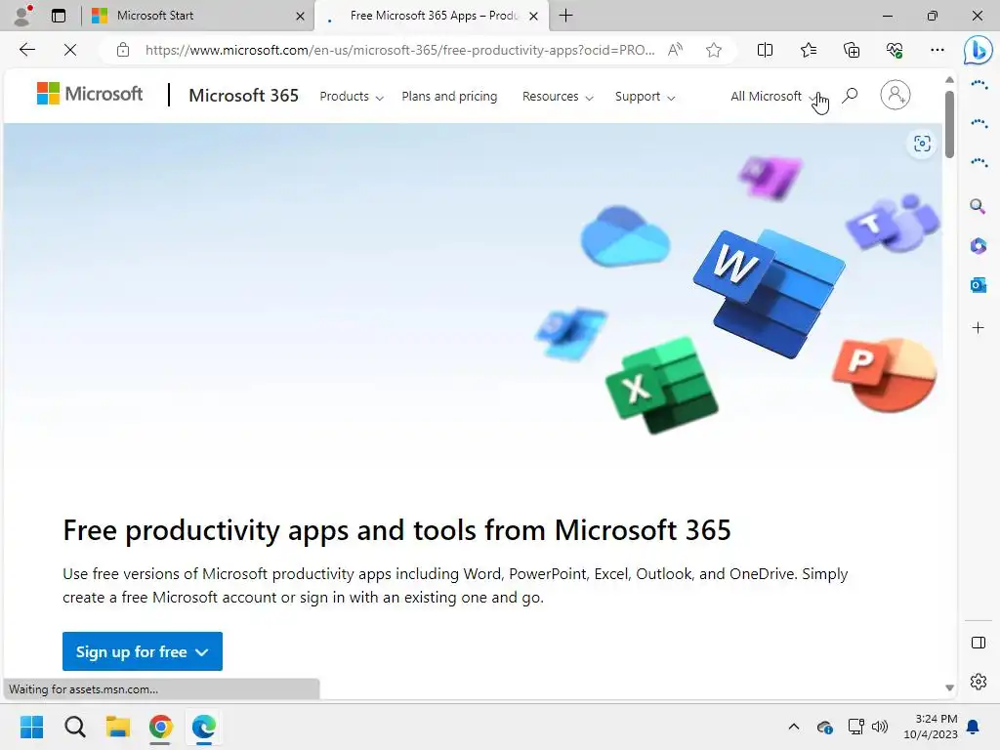
Task: Launch Google Chrome from taskbar
Action: (161, 727)
